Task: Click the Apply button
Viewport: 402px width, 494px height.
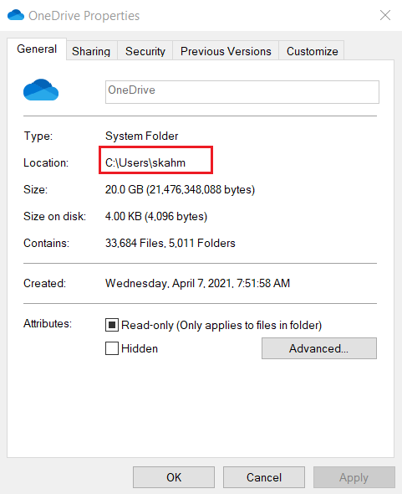Action: [x=354, y=477]
